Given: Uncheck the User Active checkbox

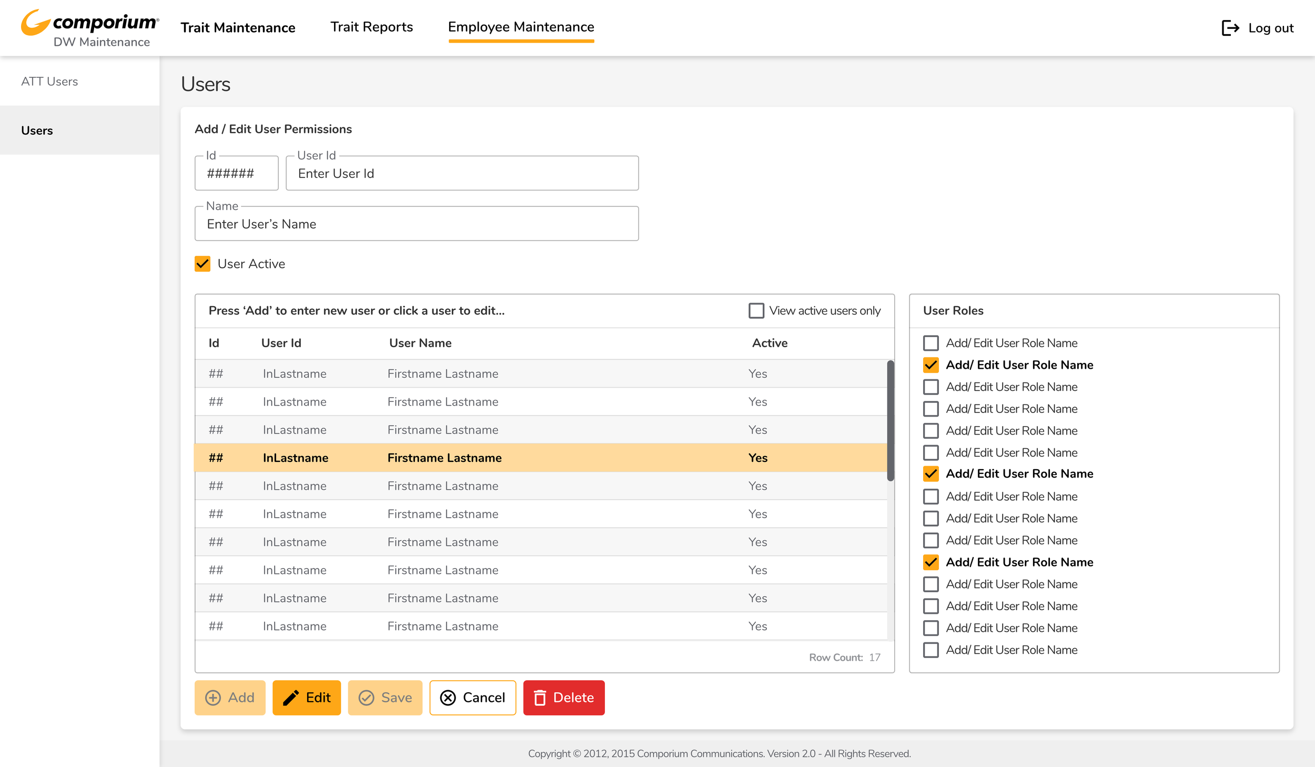Looking at the screenshot, I should [x=203, y=264].
